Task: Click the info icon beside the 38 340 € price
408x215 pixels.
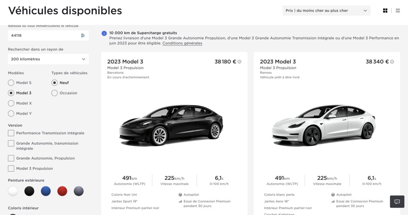Action: click(391, 61)
